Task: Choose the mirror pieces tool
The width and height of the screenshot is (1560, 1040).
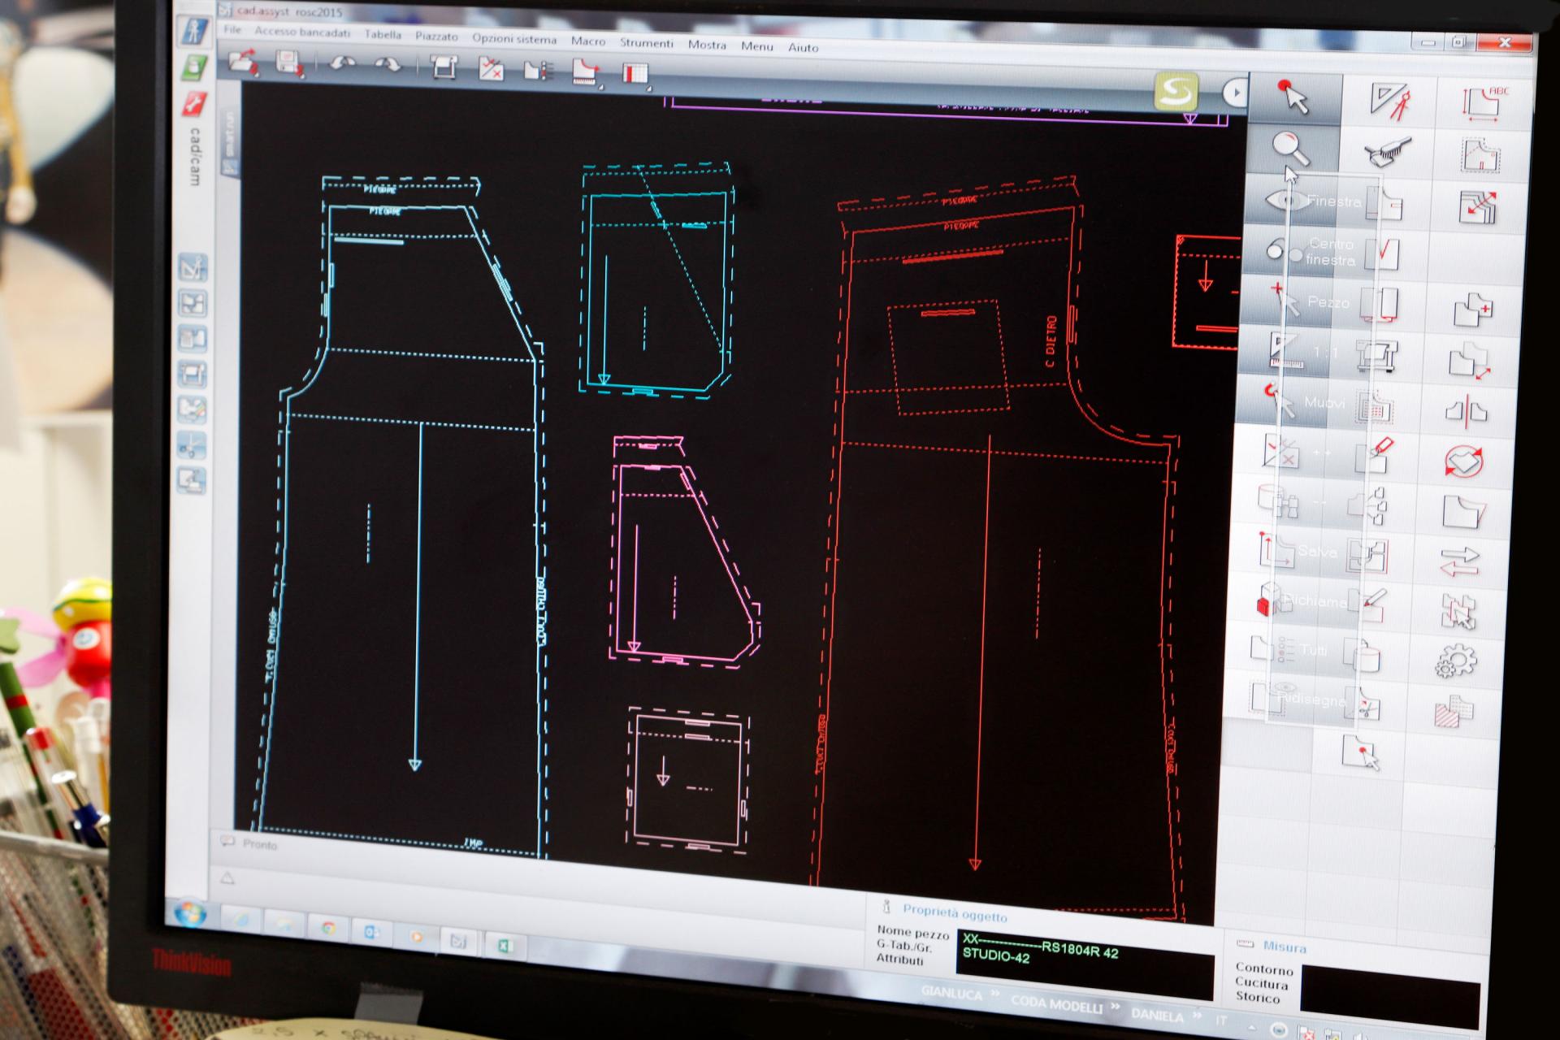Action: 1467,411
